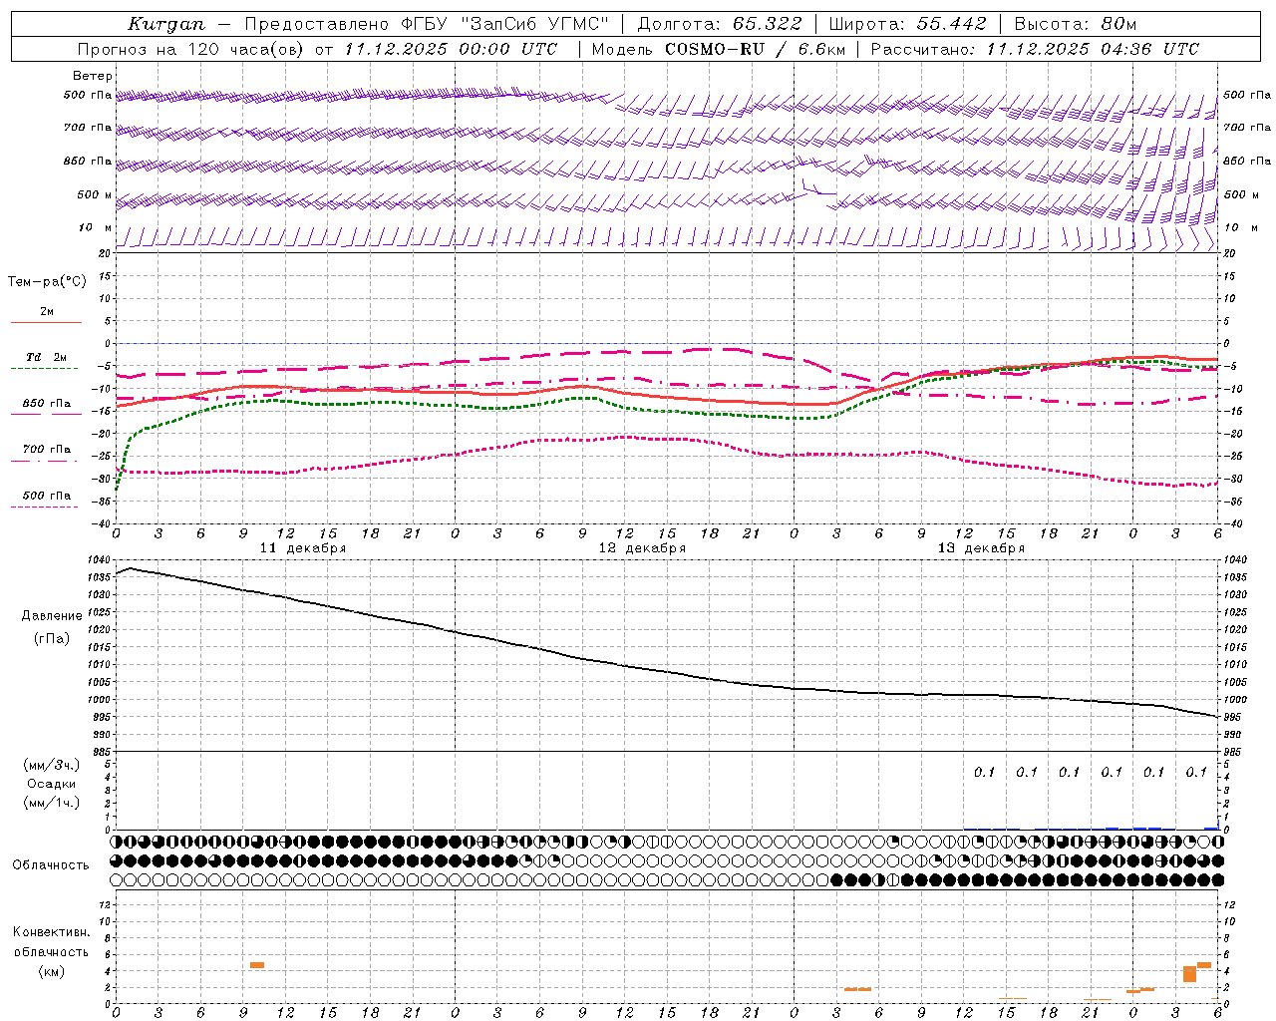
Task: Click the "11 декабря" date label
Action: [x=303, y=548]
